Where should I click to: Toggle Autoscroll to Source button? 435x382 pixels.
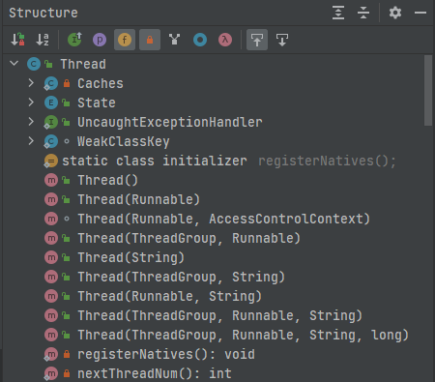tap(257, 40)
